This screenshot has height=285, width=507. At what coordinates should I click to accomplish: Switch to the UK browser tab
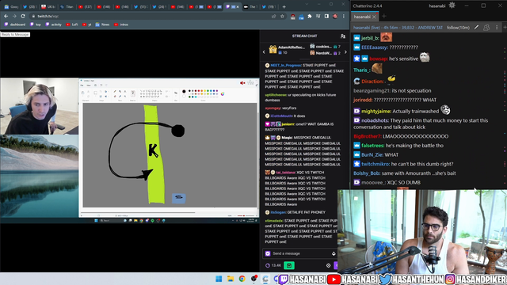point(48,7)
